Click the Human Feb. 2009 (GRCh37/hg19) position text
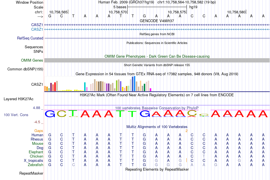This screenshot has width=270, height=180. pos(126,2)
